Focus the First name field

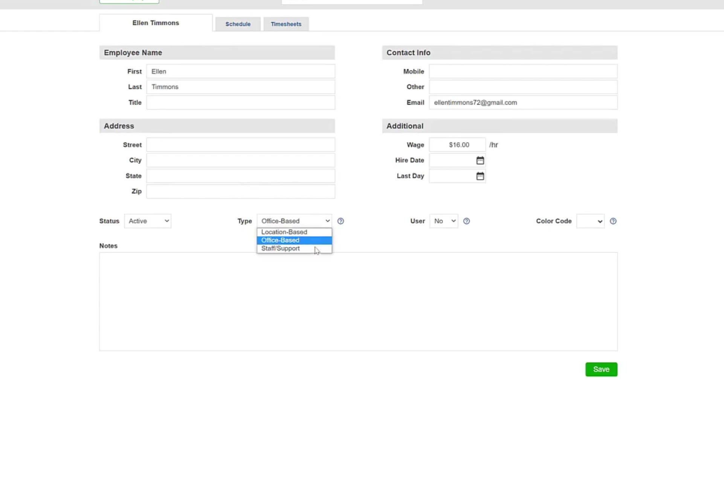pyautogui.click(x=241, y=72)
